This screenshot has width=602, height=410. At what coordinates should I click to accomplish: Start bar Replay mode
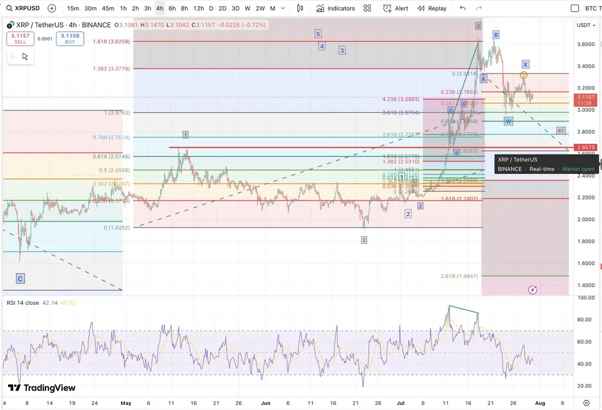(432, 9)
